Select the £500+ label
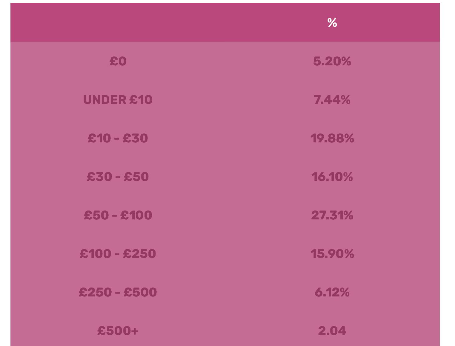The image size is (455, 346). (118, 331)
